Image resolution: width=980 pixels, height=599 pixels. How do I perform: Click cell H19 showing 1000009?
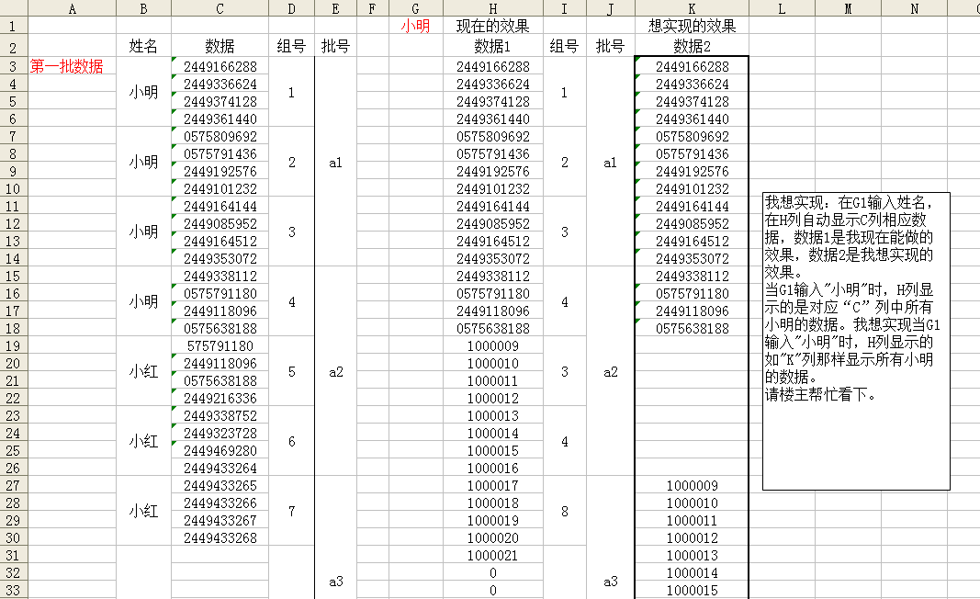pyautogui.click(x=493, y=346)
